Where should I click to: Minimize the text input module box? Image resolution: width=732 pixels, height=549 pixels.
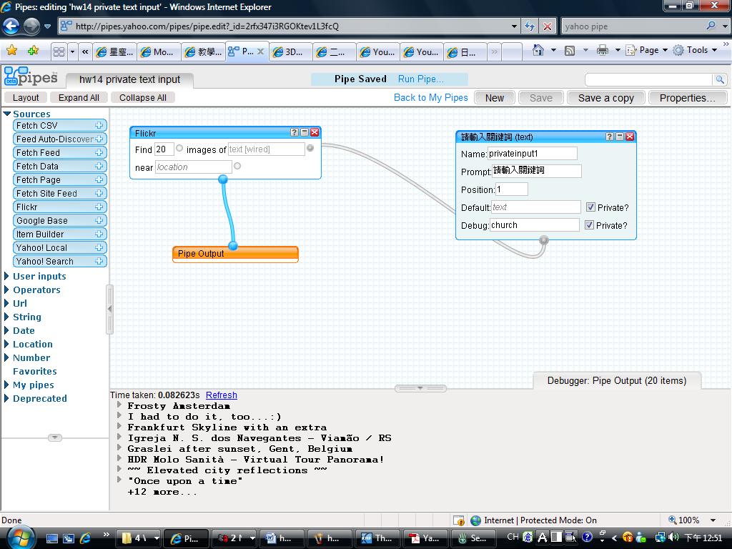pyautogui.click(x=620, y=137)
